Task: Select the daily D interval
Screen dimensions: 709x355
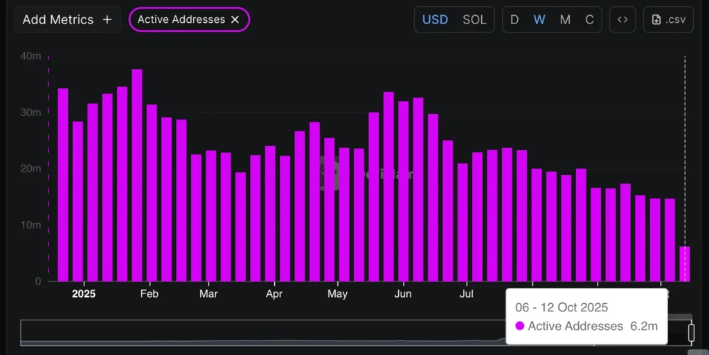Action: pyautogui.click(x=514, y=19)
